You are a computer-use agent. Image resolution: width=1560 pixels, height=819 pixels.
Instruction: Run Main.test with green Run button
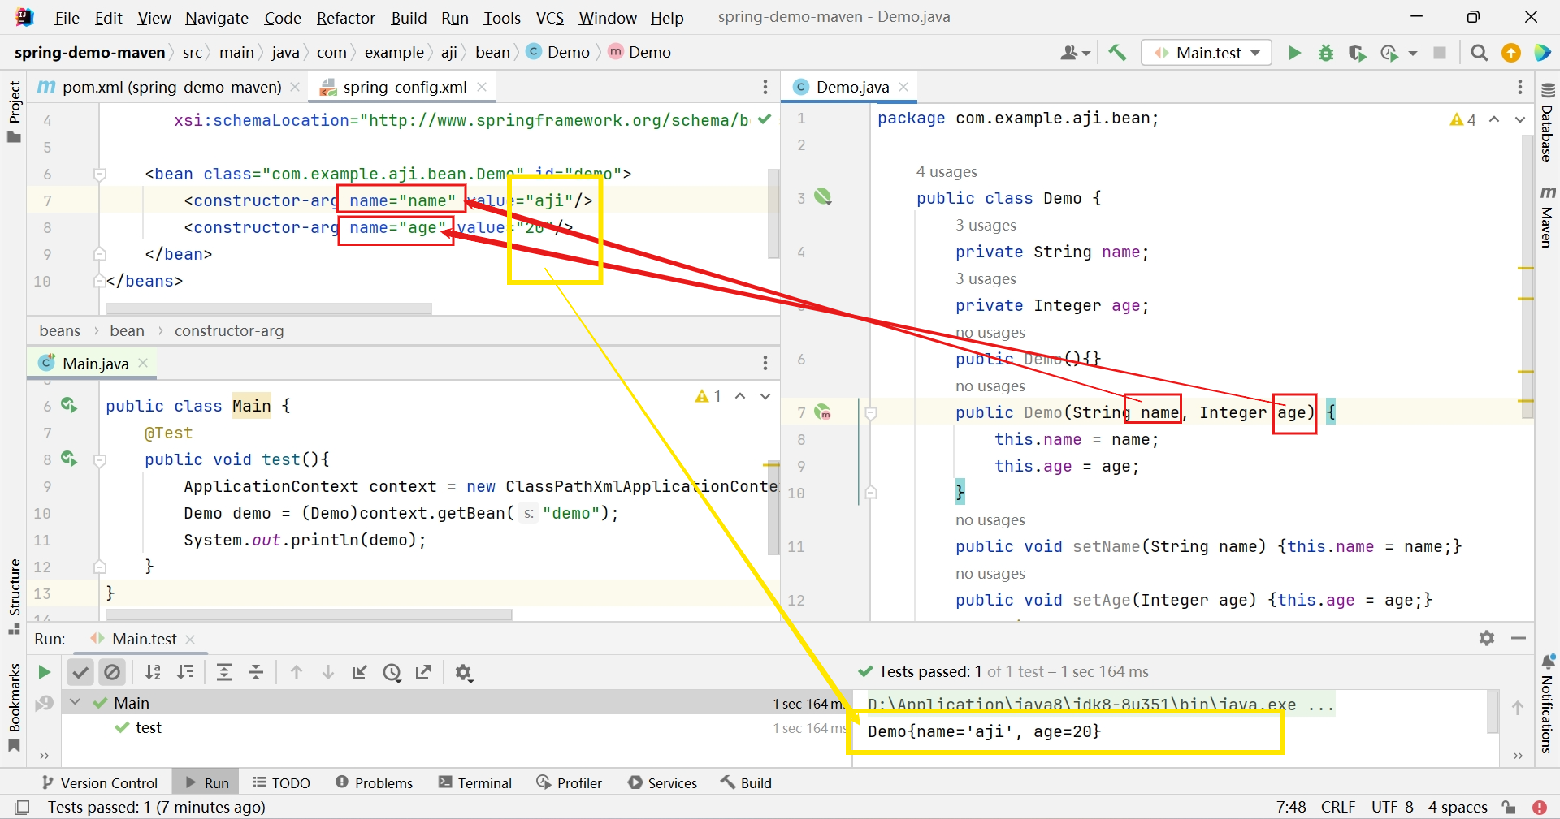pos(1294,53)
